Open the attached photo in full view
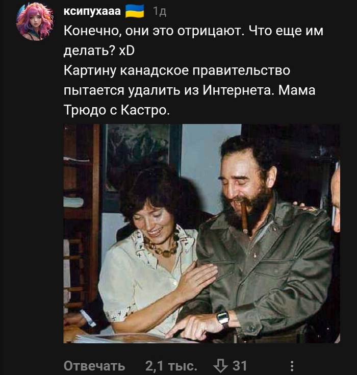The width and height of the screenshot is (357, 375). [x=201, y=234]
